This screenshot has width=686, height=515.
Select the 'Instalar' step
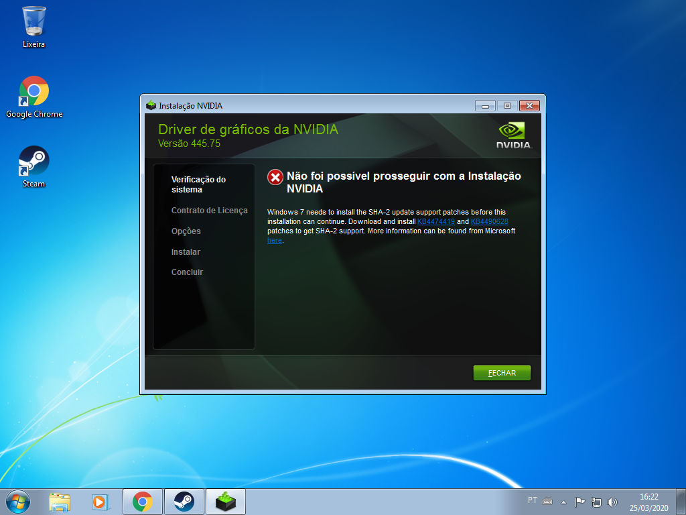coord(186,252)
